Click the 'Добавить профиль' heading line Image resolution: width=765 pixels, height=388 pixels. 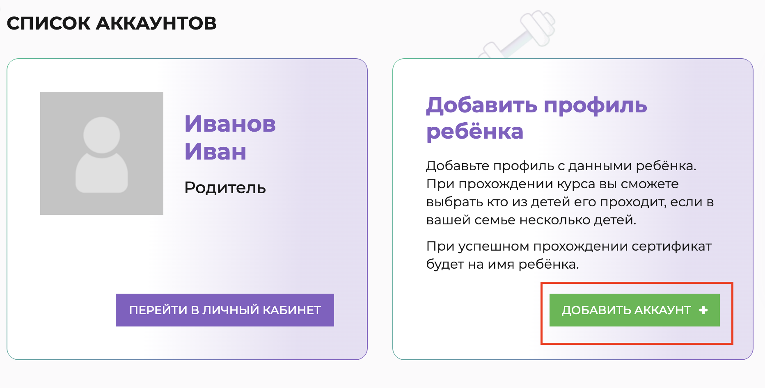click(536, 105)
